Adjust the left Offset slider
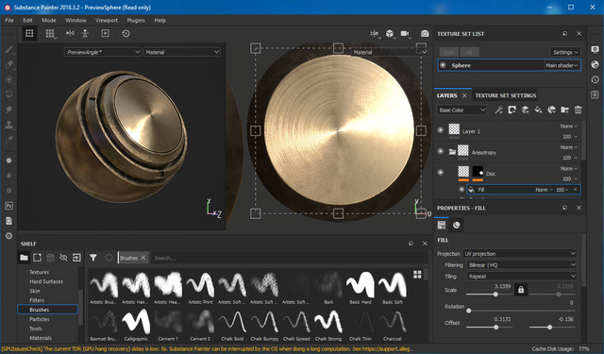 click(489, 327)
